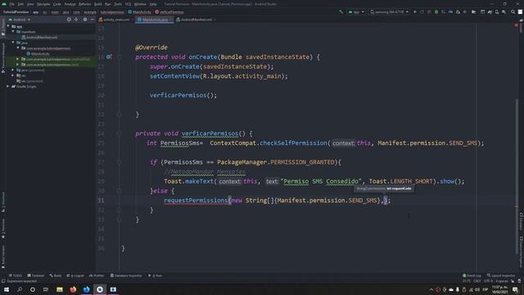This screenshot has height=295, width=524.
Task: Open the VCS menu
Action: pos(128,4)
